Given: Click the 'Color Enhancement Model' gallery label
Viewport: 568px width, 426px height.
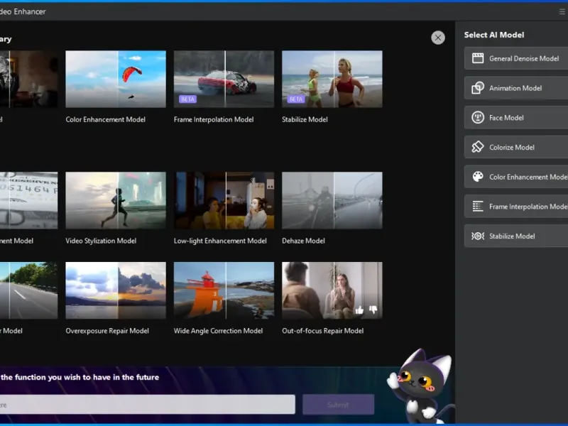Looking at the screenshot, I should point(105,119).
